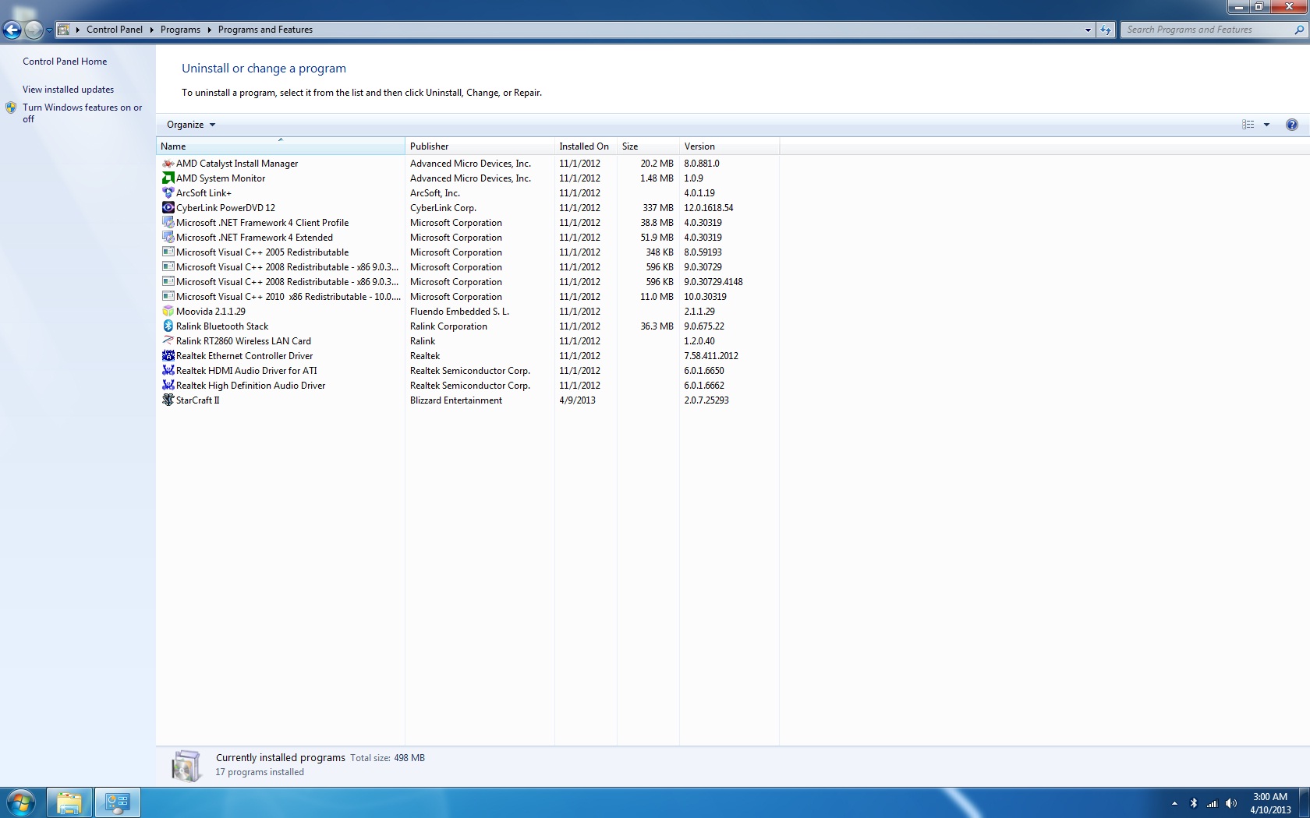Select CyberLink PowerDVD 12 entry

point(468,208)
